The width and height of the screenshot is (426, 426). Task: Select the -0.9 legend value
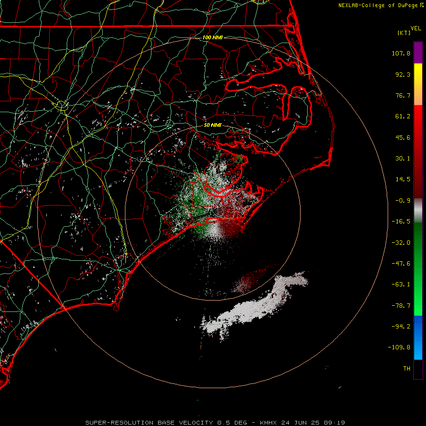click(403, 201)
